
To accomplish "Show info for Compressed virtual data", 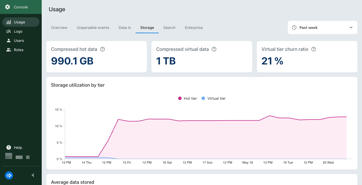I will coord(214,49).
